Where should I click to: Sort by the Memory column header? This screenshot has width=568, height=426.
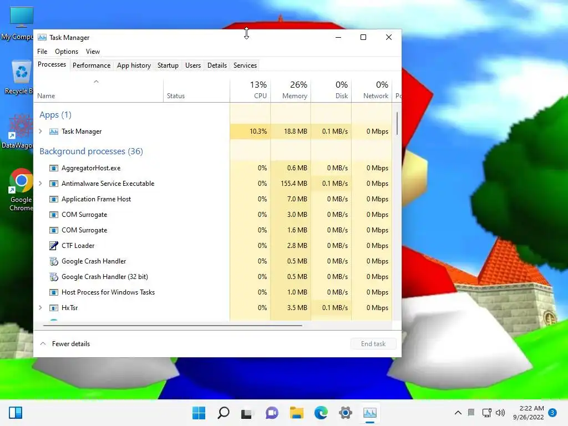pyautogui.click(x=291, y=90)
